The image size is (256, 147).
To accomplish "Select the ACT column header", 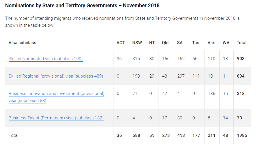I will pos(121,43).
